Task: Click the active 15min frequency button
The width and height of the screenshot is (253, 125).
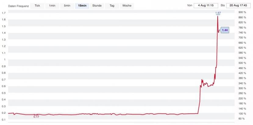Action: tap(82, 6)
